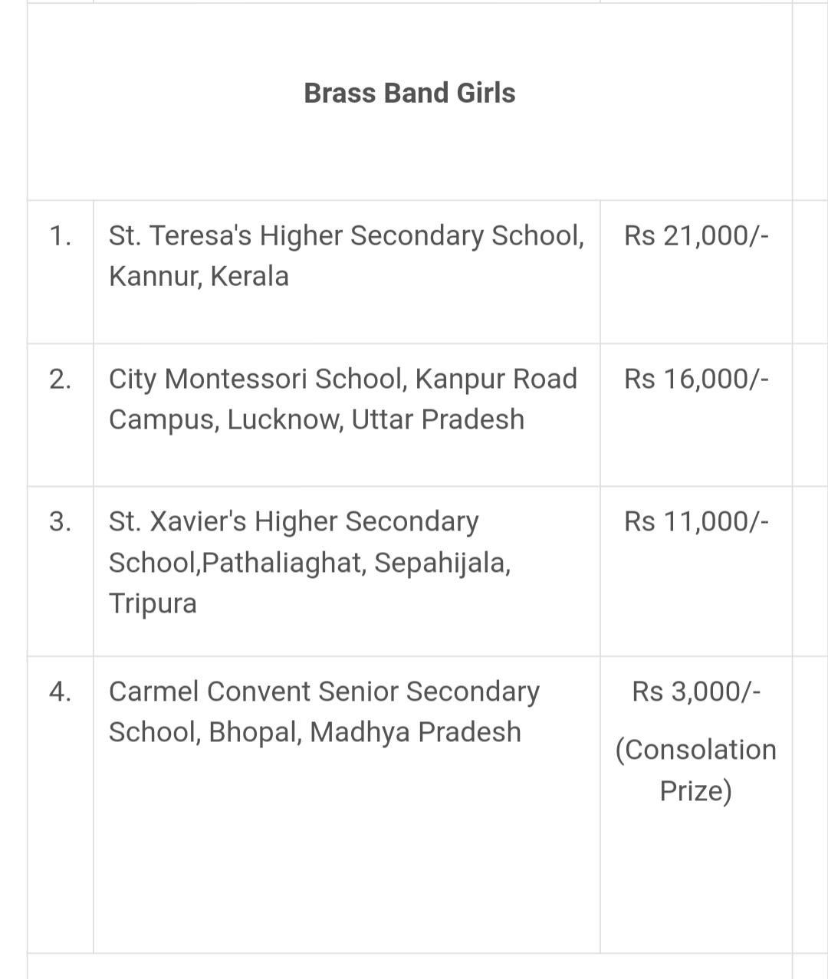Click the Kannur, Kerala line
Screen dimensions: 828x979
(199, 276)
